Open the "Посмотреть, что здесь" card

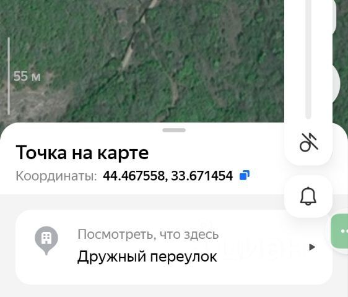[x=174, y=247]
